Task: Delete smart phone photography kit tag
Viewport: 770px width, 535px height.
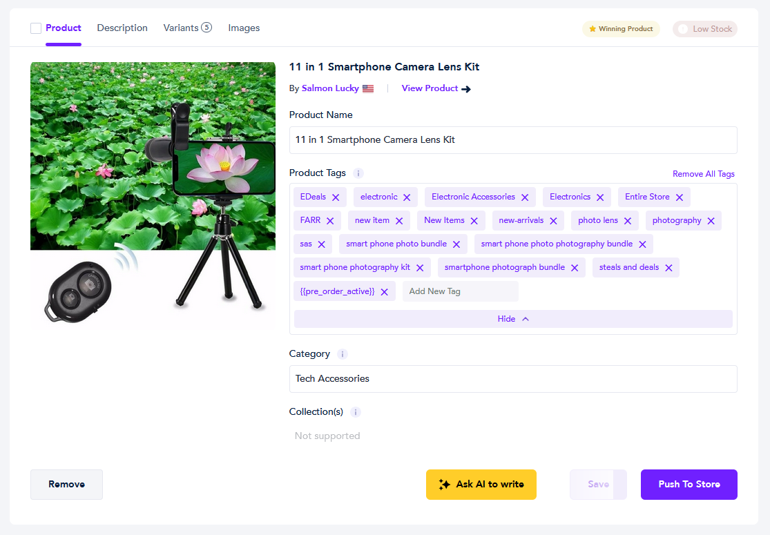Action: (420, 268)
